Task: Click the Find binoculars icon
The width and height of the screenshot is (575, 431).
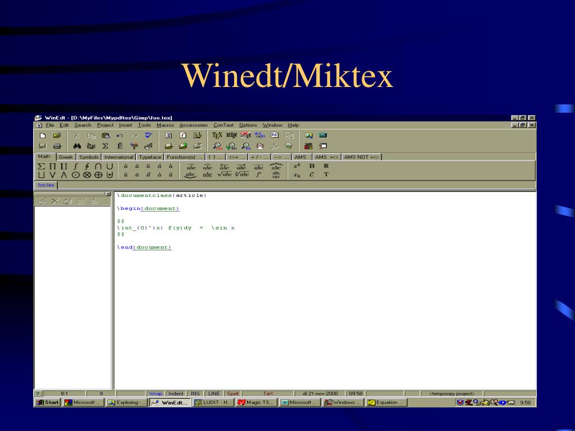Action: coord(76,146)
